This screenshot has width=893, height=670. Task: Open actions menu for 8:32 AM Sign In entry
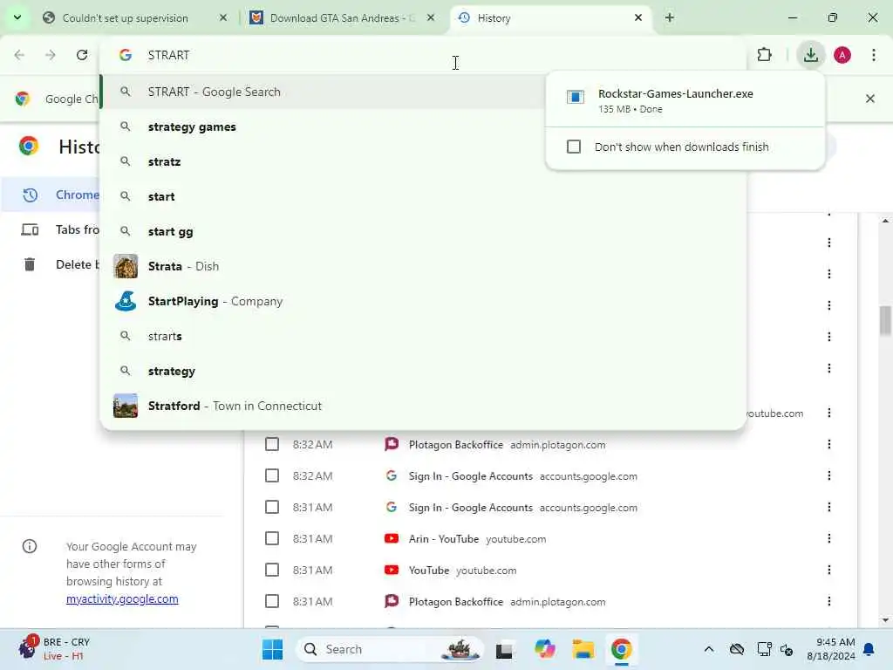pos(829,475)
